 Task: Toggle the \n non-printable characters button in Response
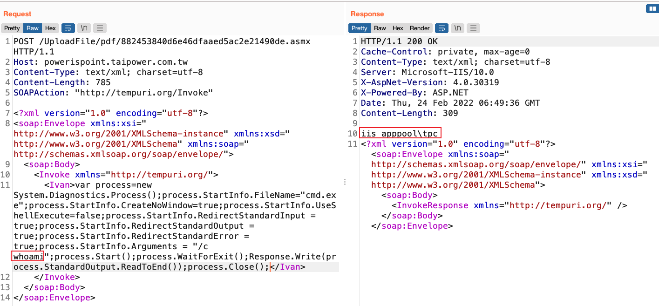pyautogui.click(x=458, y=28)
